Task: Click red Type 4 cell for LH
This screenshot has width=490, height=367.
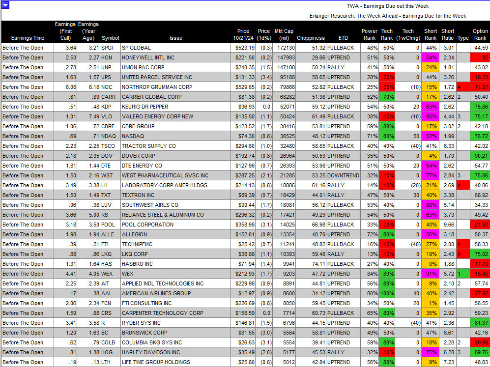Action: pos(463,186)
